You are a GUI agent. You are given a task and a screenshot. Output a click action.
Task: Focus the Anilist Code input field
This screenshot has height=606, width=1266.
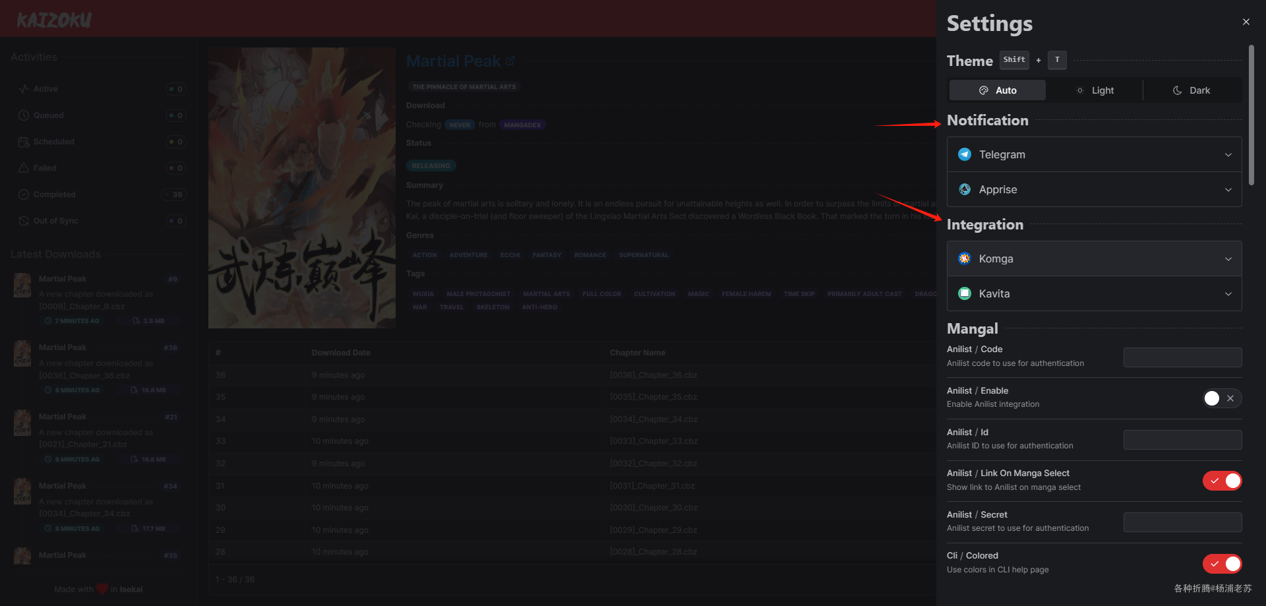[1183, 357]
